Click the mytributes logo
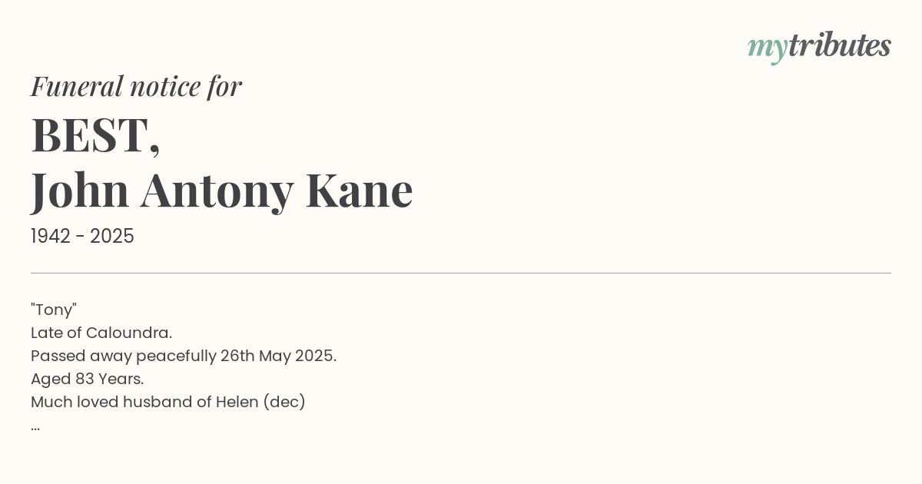Image resolution: width=922 pixels, height=484 pixels. [819, 48]
